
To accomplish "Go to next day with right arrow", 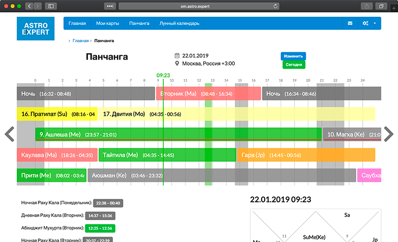I will [389, 134].
